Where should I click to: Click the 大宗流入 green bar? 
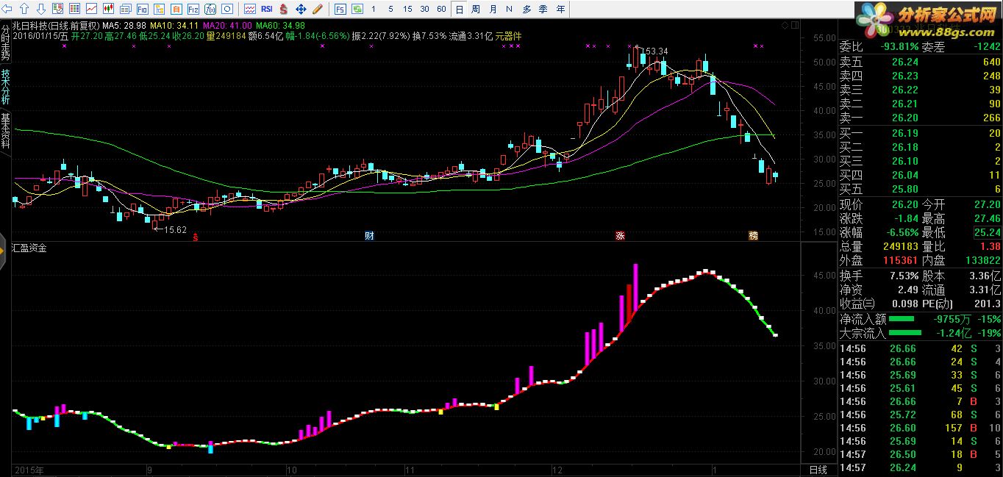click(904, 334)
